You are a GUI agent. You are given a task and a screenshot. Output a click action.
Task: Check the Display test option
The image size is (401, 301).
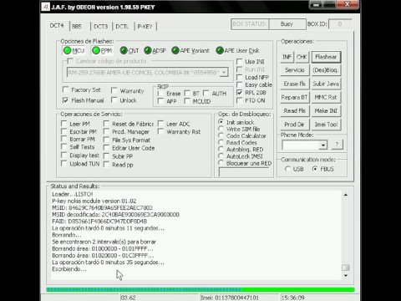(x=64, y=155)
